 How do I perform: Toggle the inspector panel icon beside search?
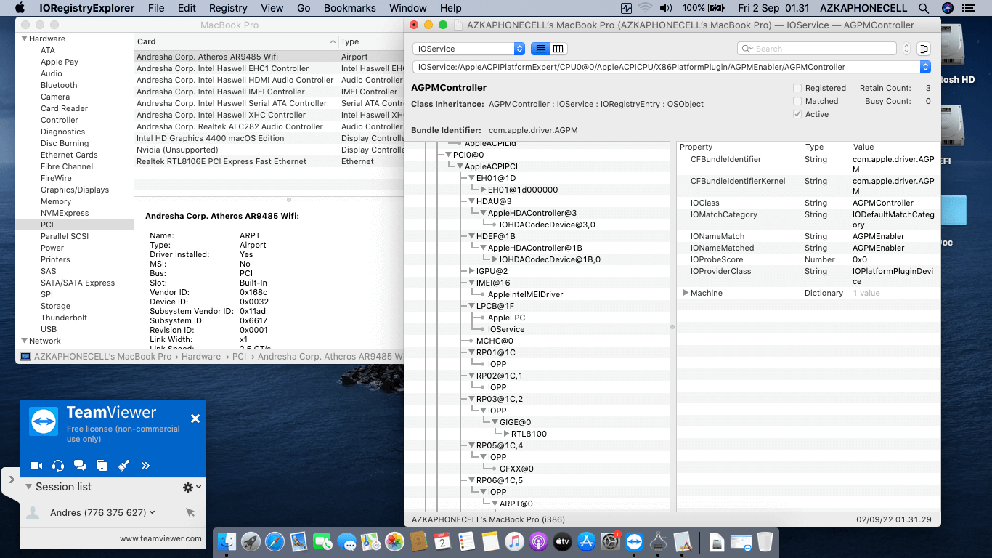[923, 49]
